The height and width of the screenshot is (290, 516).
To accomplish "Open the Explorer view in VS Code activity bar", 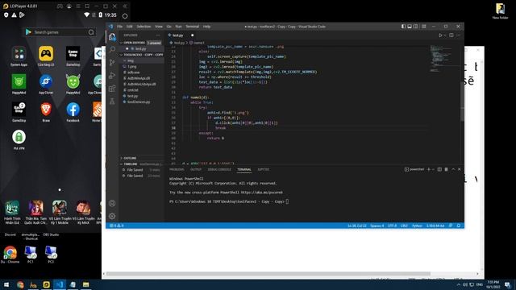I will [x=112, y=37].
